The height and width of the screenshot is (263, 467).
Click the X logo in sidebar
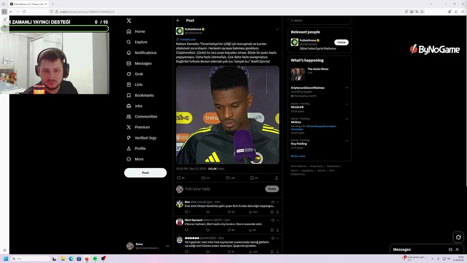pyautogui.click(x=129, y=21)
